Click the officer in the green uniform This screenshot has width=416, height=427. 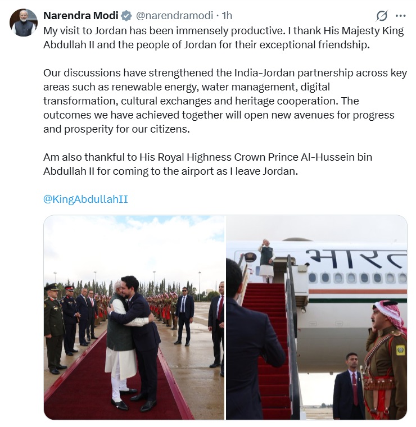point(54,328)
